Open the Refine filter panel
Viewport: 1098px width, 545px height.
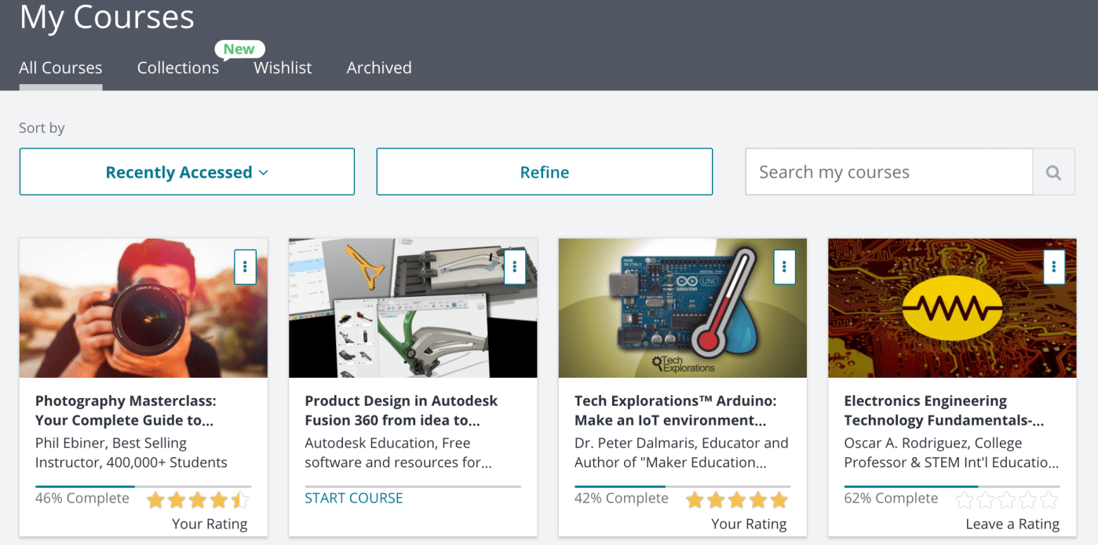(544, 172)
